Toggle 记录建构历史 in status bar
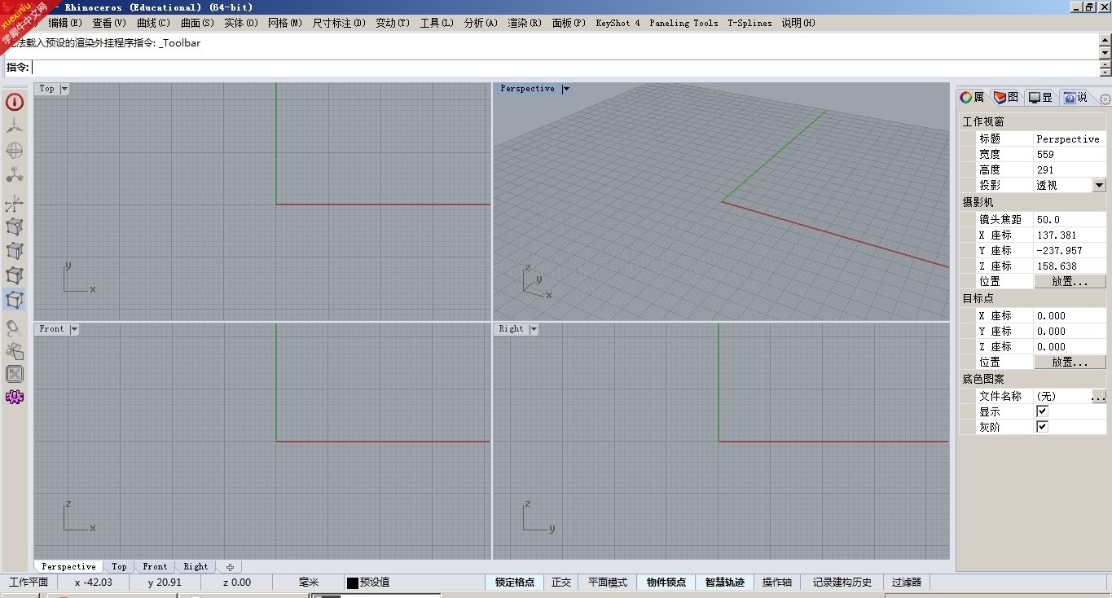 (842, 583)
